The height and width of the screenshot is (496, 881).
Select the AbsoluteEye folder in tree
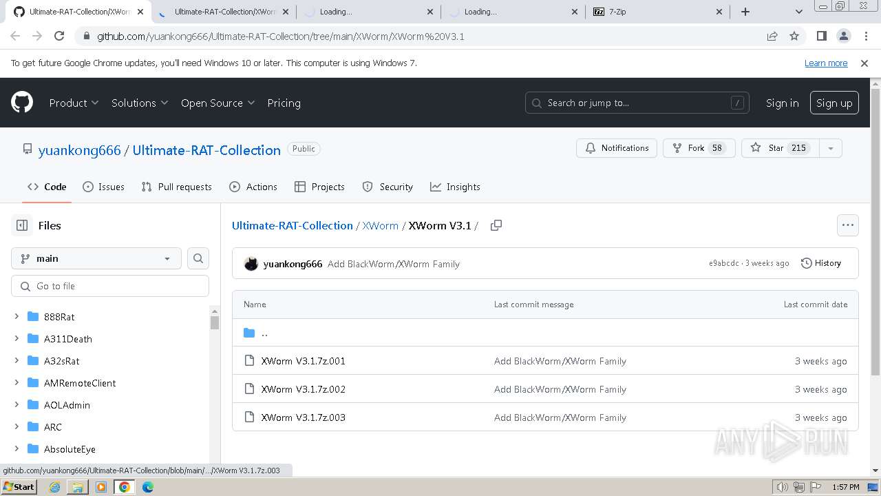coord(70,449)
